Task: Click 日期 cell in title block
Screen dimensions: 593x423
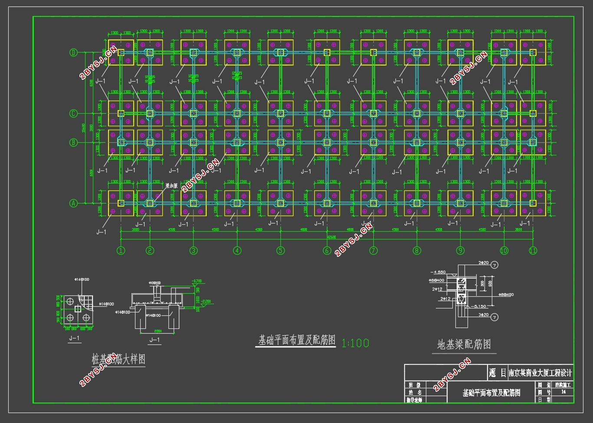Action: [x=544, y=400]
